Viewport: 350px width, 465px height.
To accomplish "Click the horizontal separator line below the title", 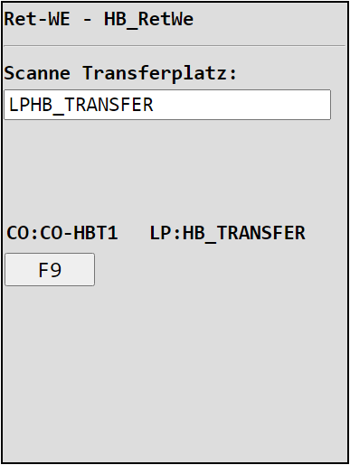I will click(x=175, y=46).
